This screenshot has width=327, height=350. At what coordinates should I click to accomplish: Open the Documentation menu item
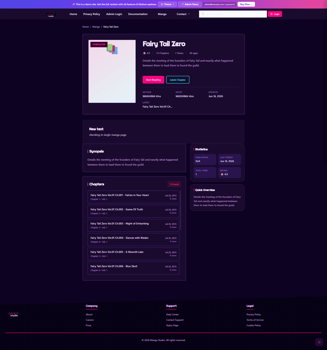[x=138, y=14]
